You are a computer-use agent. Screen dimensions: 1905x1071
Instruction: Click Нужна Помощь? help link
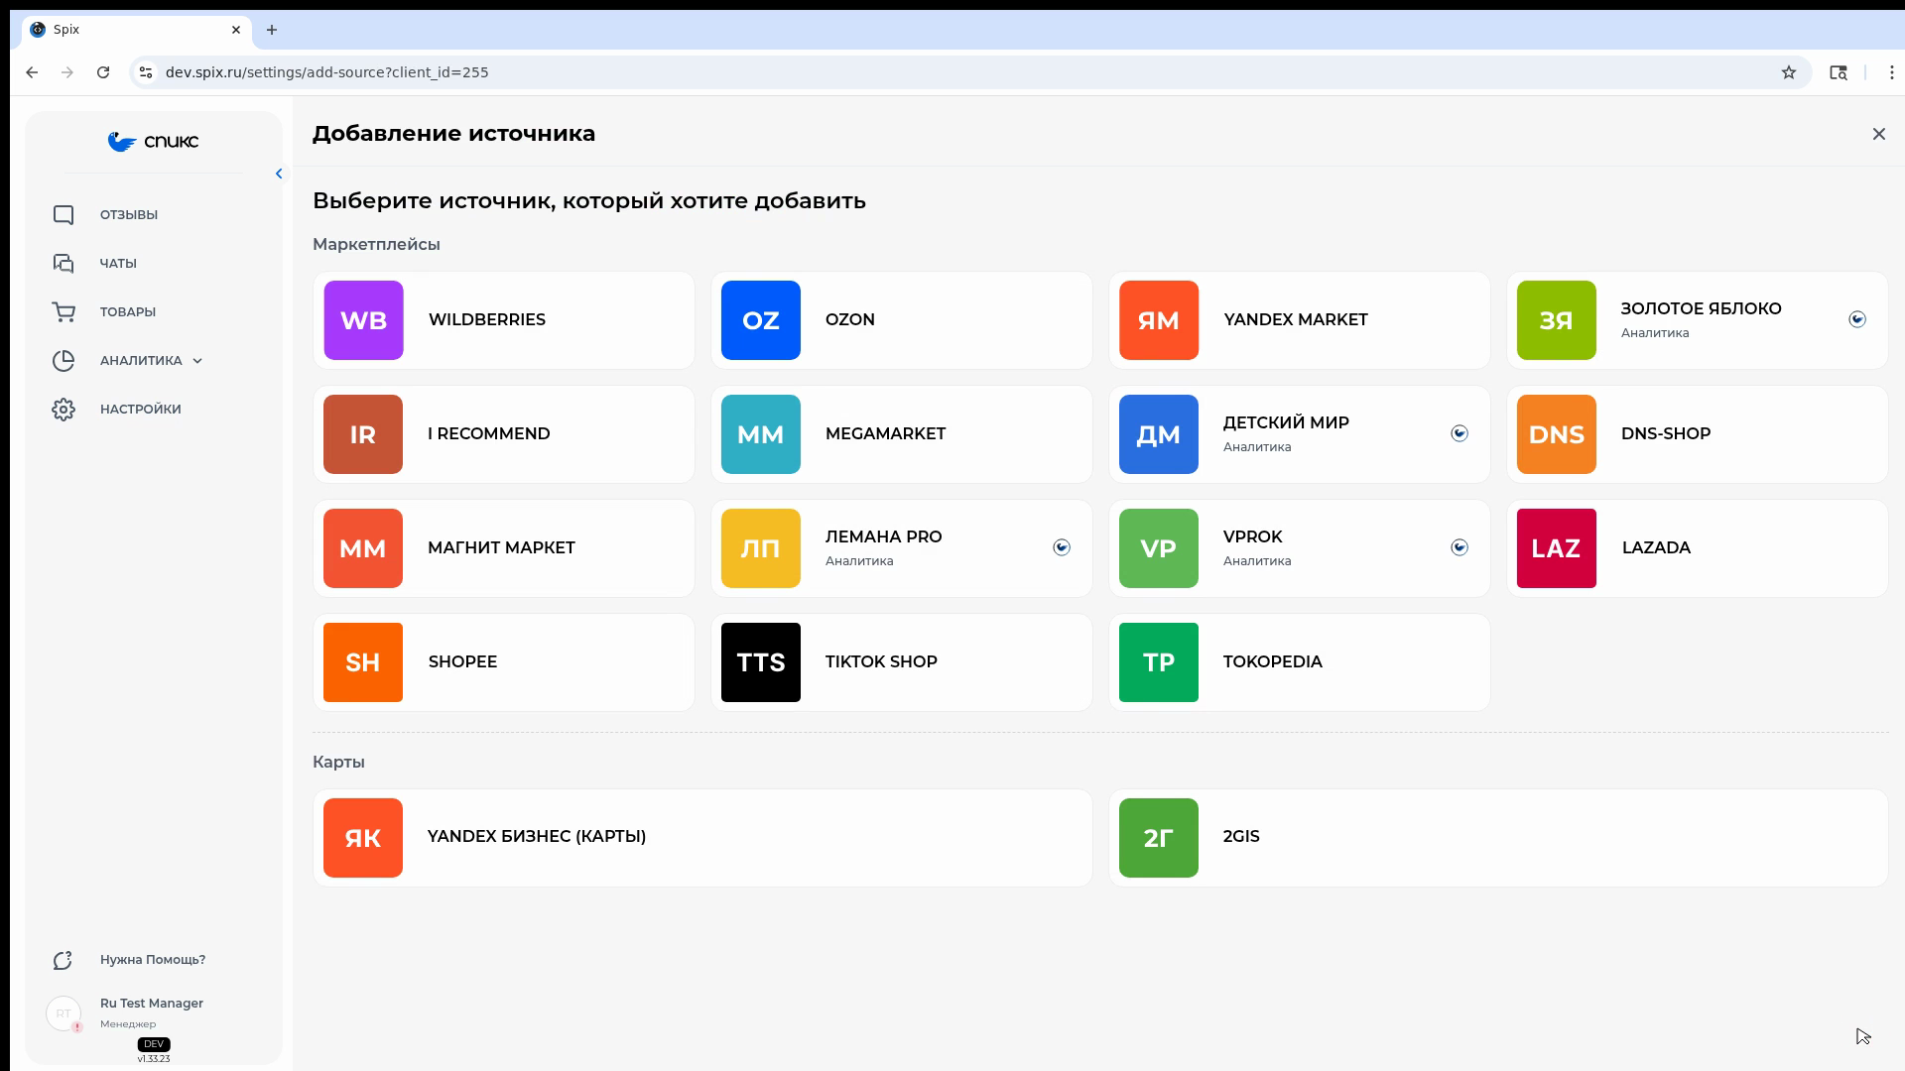153,960
